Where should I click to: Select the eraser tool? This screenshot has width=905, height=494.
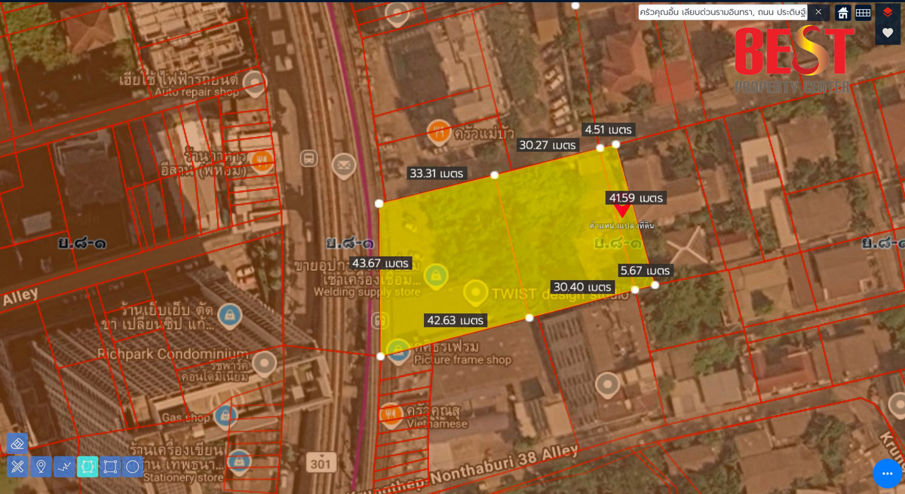17,444
